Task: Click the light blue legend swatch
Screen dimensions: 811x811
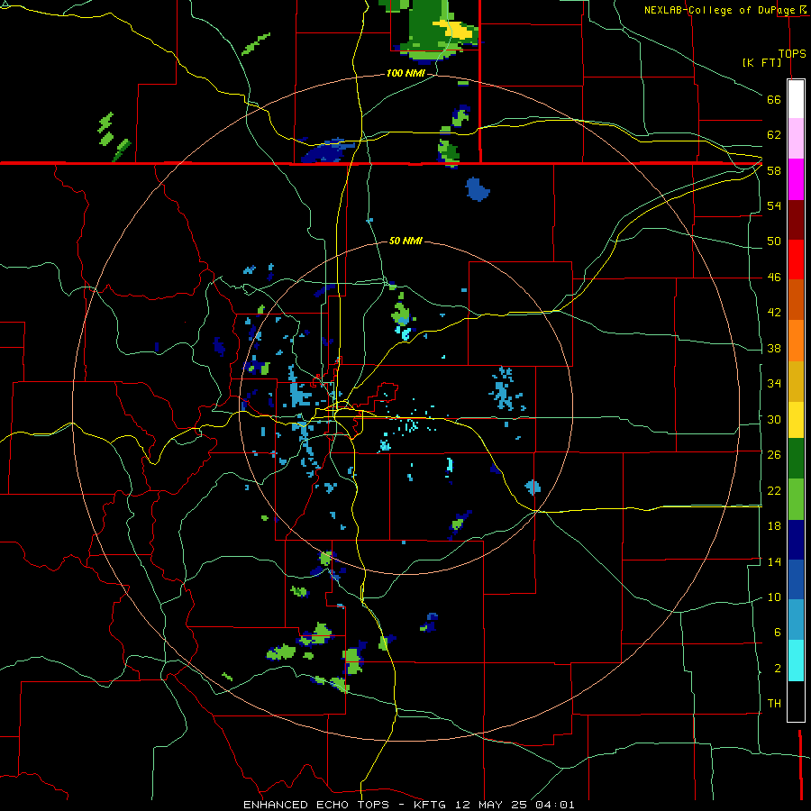Action: pos(796,620)
